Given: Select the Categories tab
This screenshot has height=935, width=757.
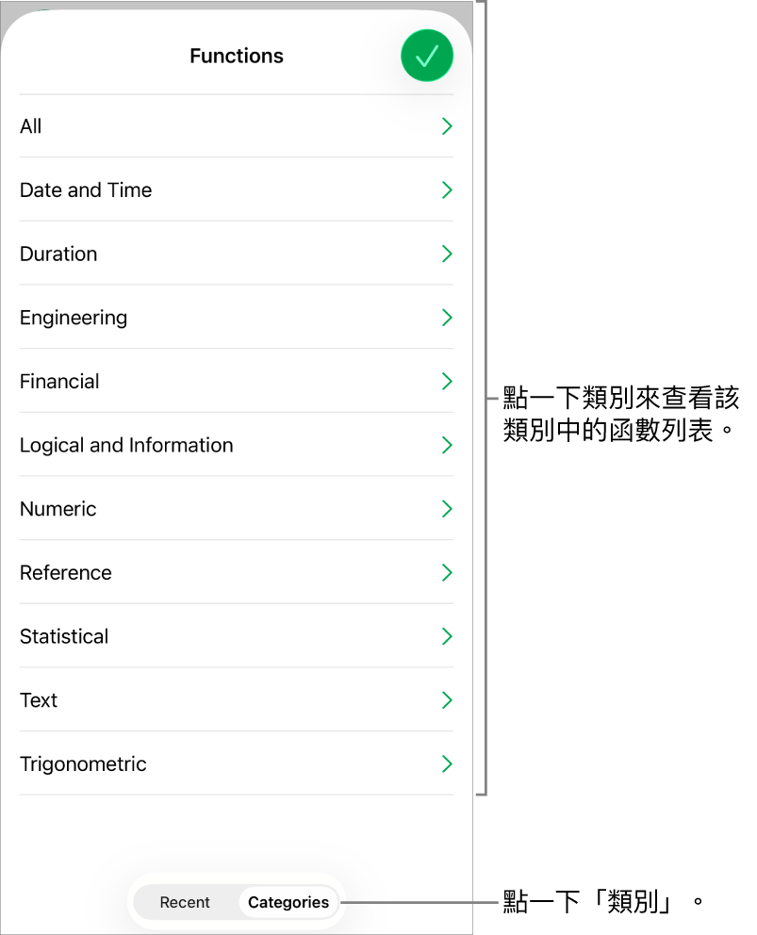Looking at the screenshot, I should (x=288, y=902).
